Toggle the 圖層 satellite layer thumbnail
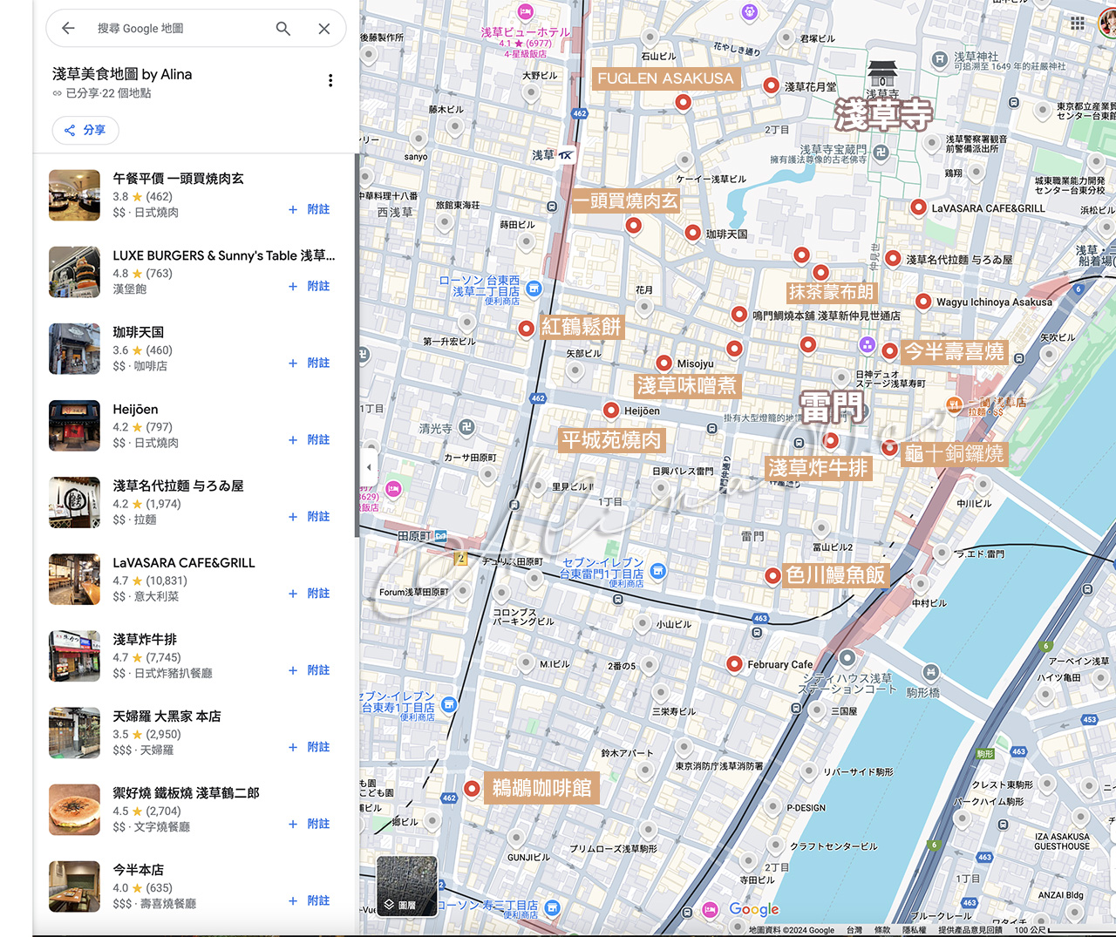This screenshot has width=1116, height=937. click(x=406, y=885)
